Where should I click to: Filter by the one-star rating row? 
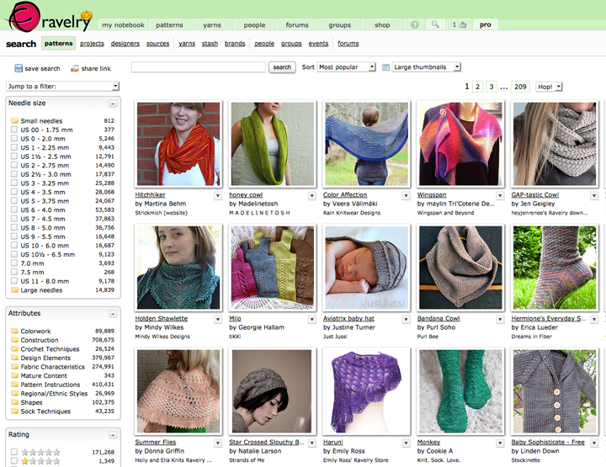tap(14, 461)
